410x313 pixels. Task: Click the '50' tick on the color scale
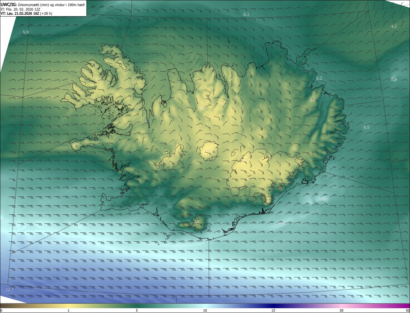point(407,310)
